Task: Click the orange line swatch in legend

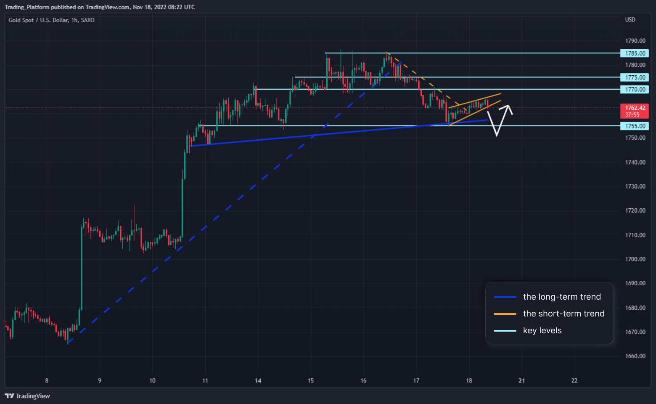Action: (505, 314)
